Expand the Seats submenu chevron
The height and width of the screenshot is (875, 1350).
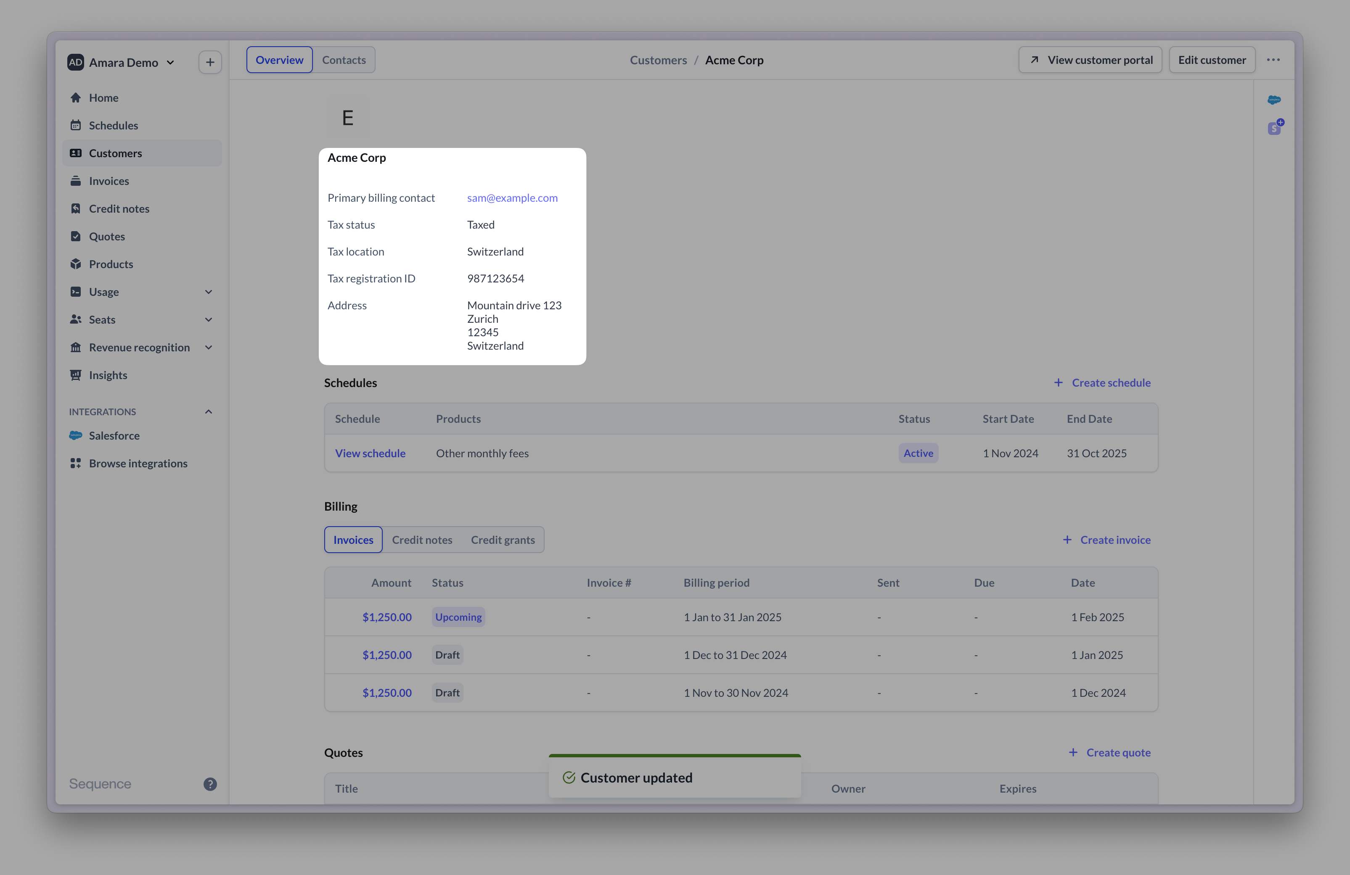click(x=209, y=320)
